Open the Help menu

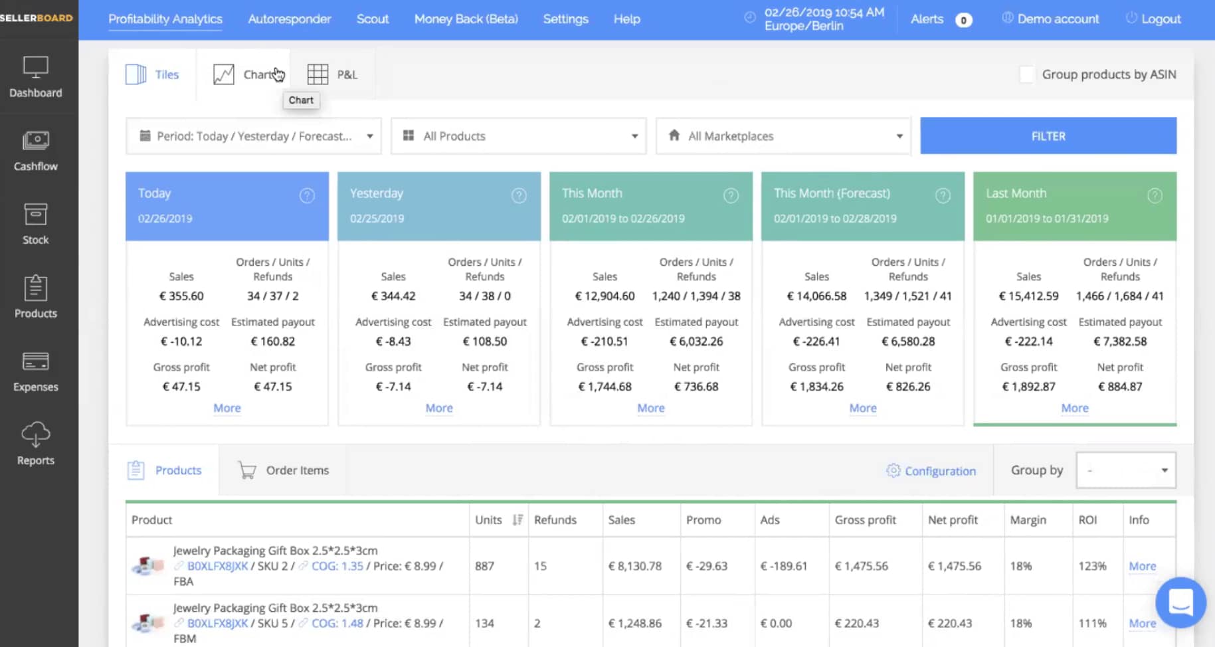[627, 19]
